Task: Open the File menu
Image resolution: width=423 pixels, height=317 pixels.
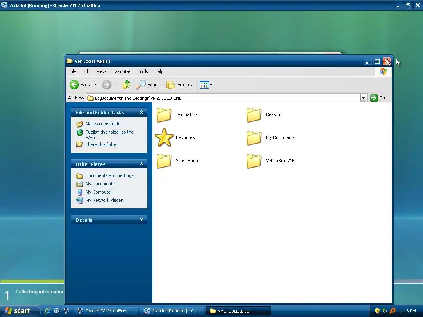Action: coord(73,71)
